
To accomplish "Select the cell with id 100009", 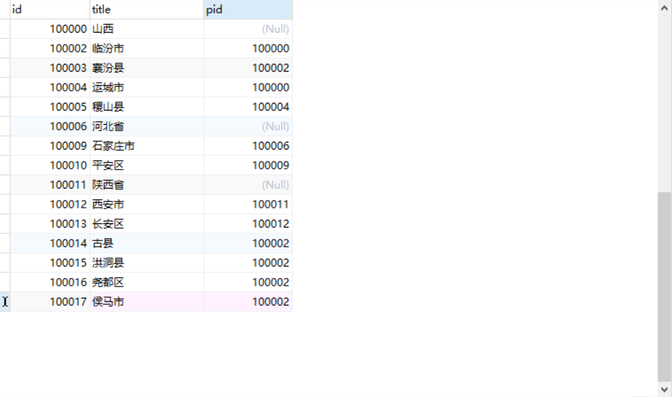I will [50, 146].
